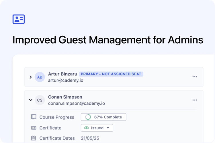Click the Course Progress book icon
215x143 pixels.
(x=34, y=117)
